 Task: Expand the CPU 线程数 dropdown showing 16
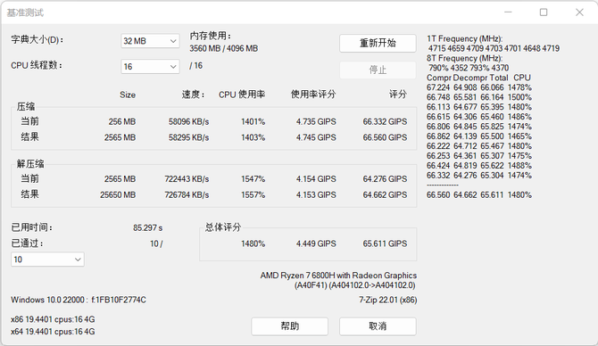(x=150, y=67)
